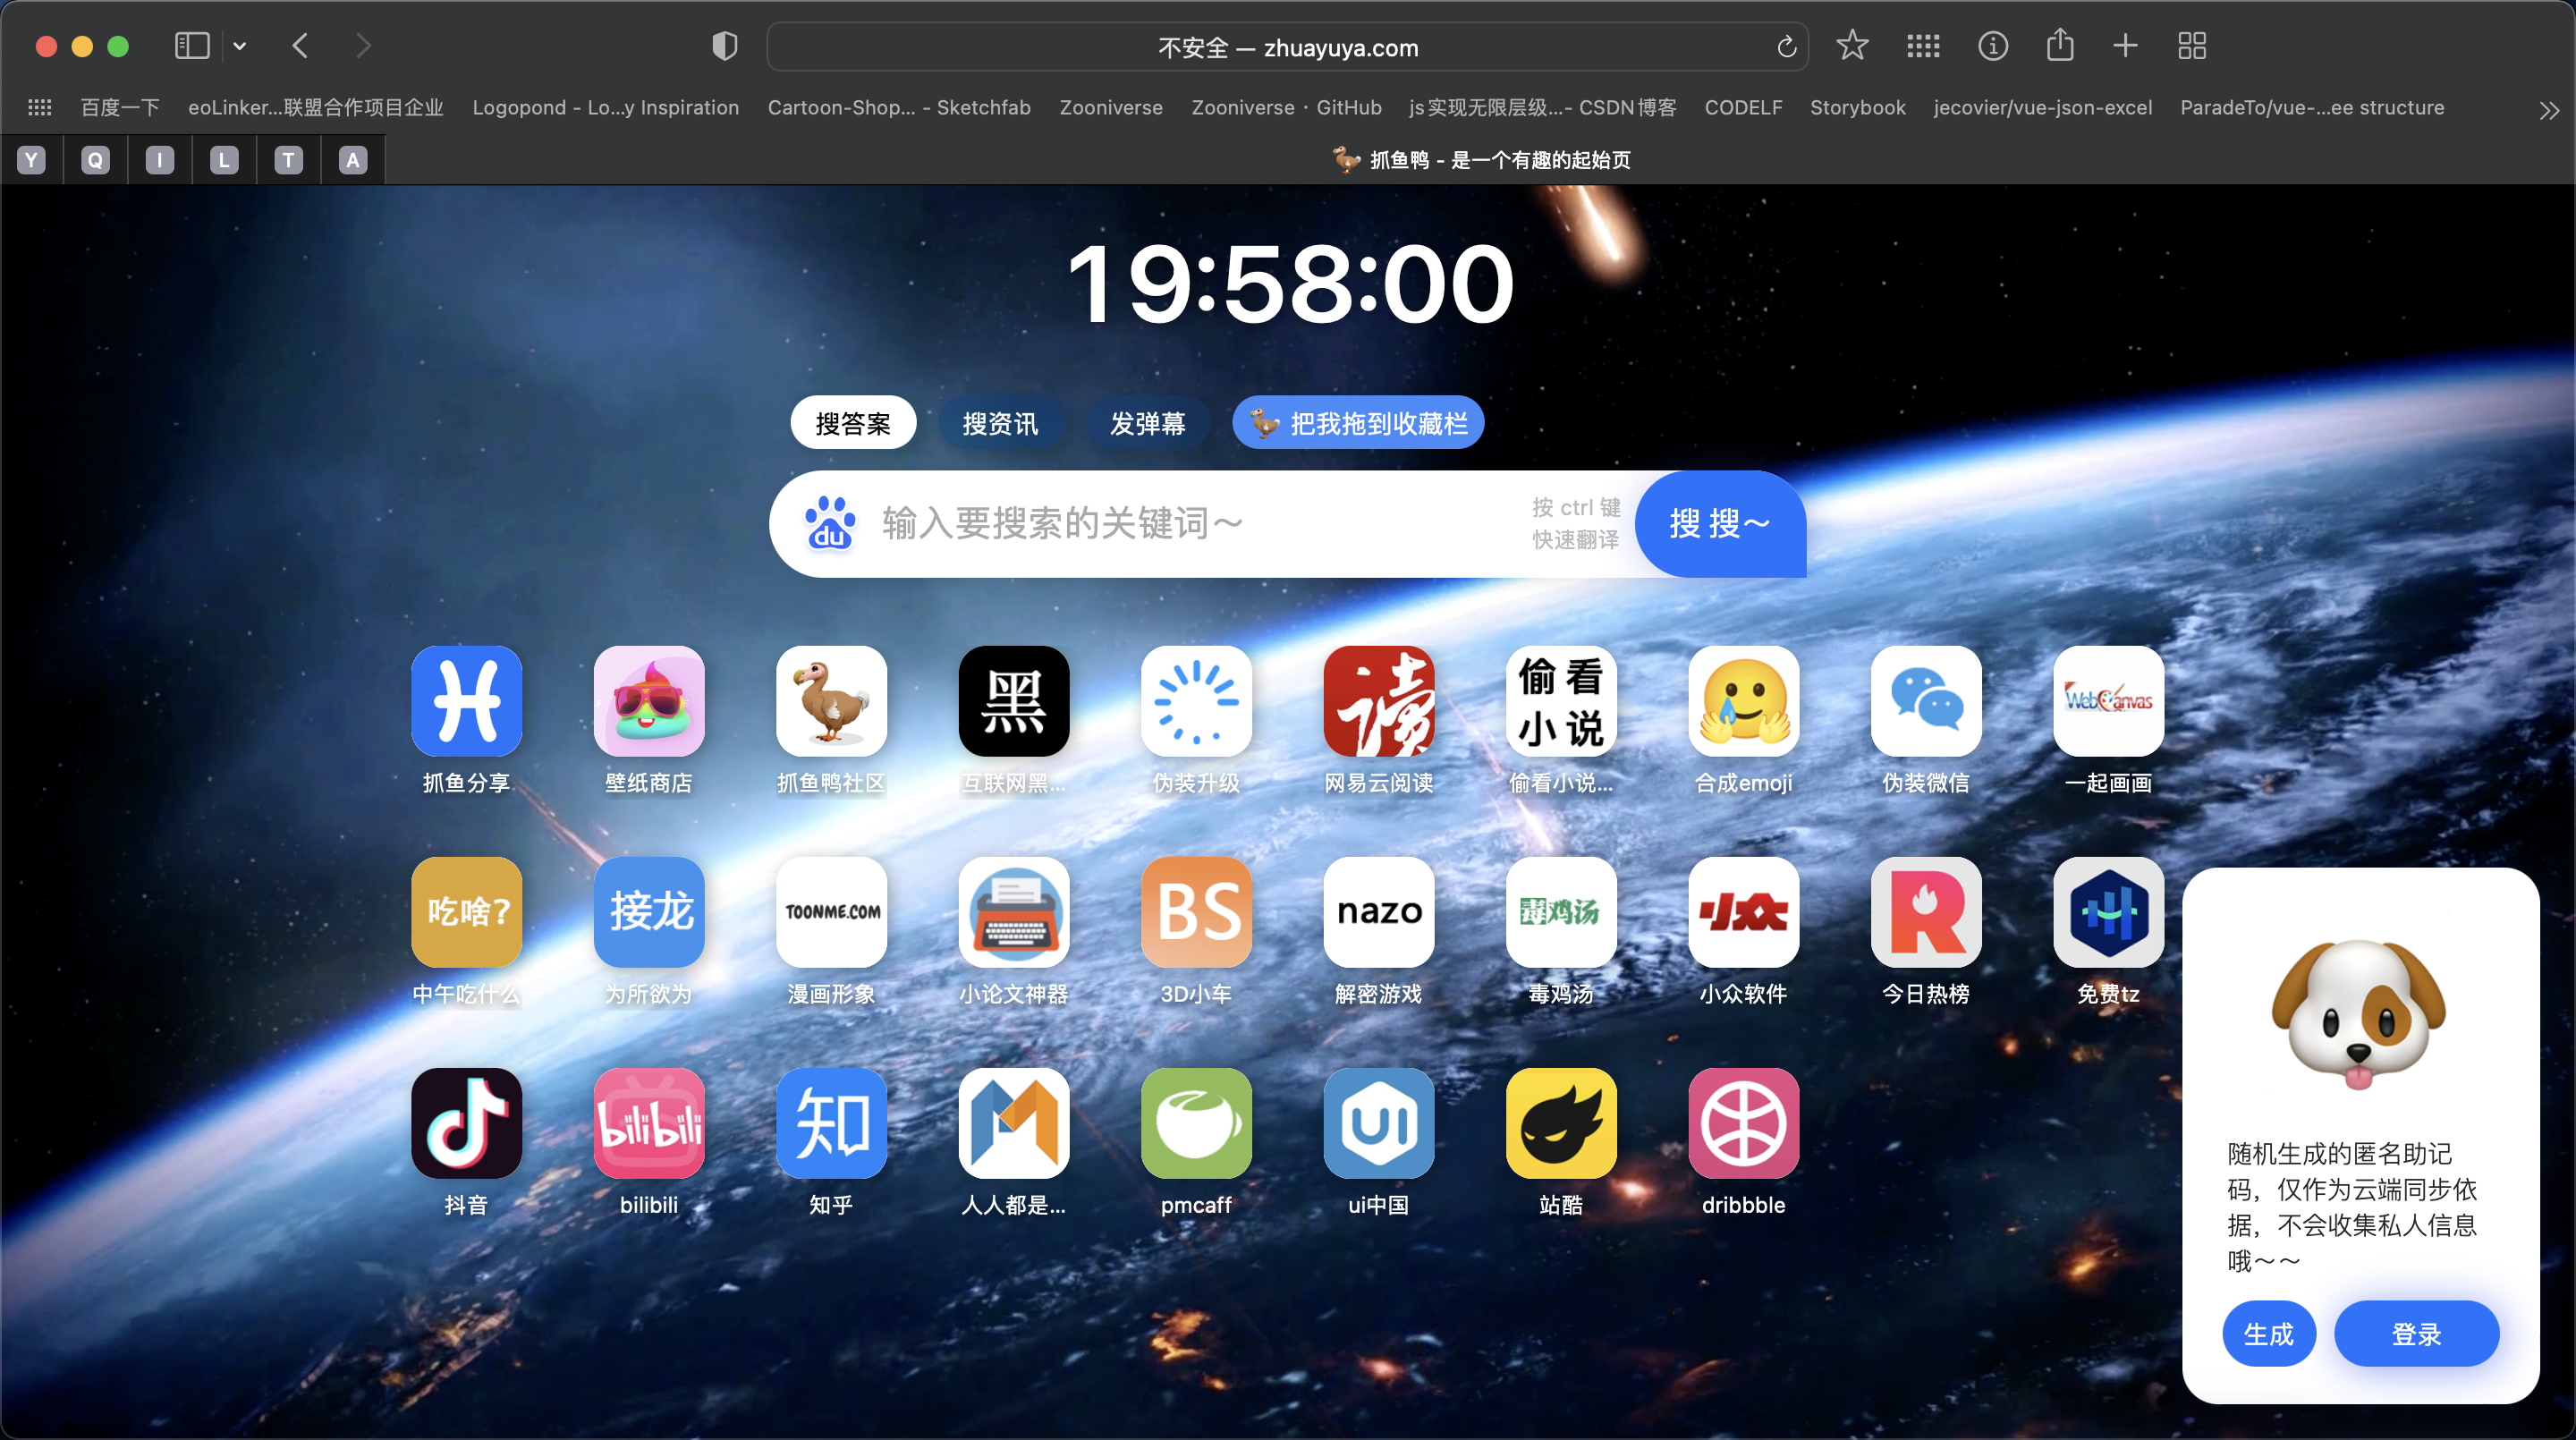Open the 抖音 TikTok icon
The width and height of the screenshot is (2576, 1440).
click(x=466, y=1123)
